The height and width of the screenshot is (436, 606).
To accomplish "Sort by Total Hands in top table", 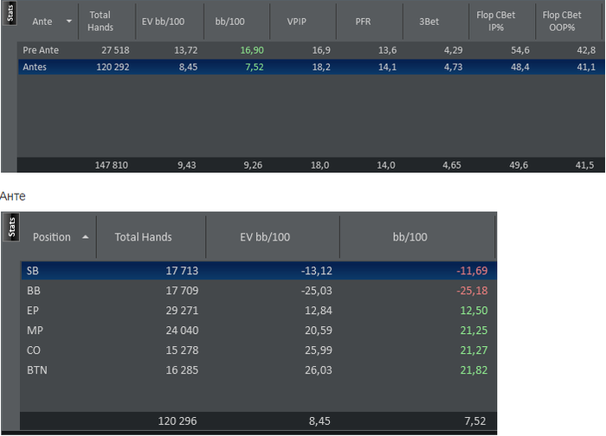I will click(100, 21).
